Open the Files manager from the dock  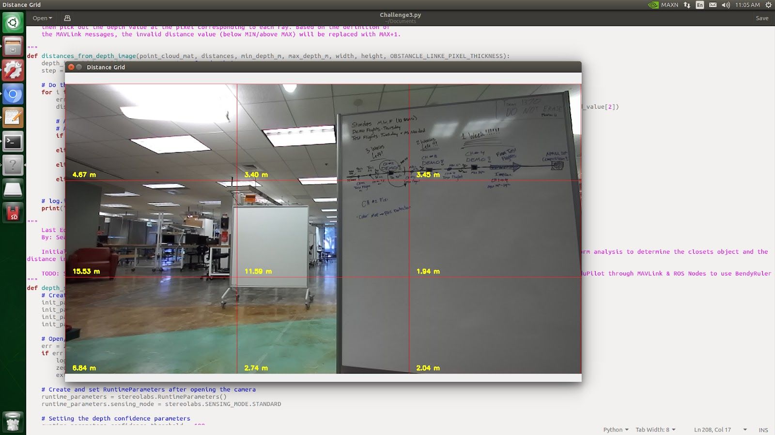point(13,46)
